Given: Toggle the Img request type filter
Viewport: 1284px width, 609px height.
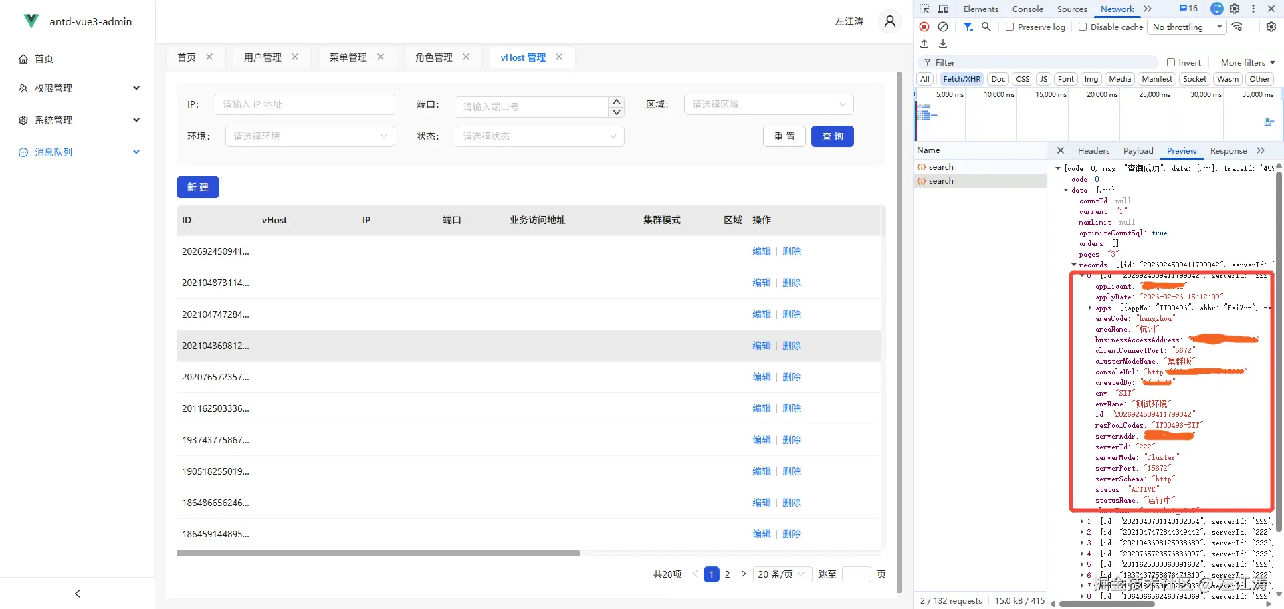Looking at the screenshot, I should pyautogui.click(x=1091, y=79).
